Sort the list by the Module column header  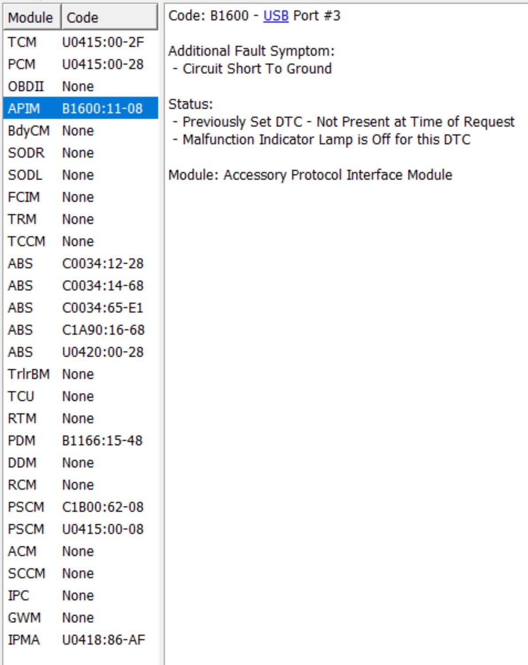[31, 18]
